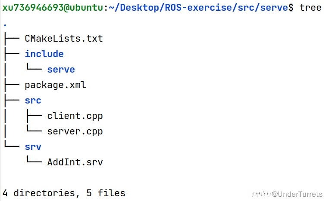This screenshot has width=329, height=201.
Task: Click the @UnderTurrets watermark text
Action: 298,195
